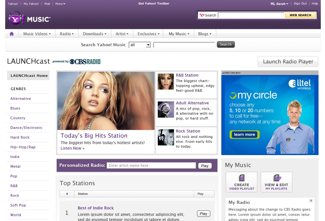
Task: Click the Web Search button
Action: [x=300, y=15]
